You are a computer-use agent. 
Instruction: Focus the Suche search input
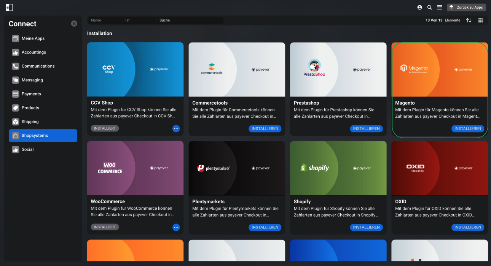point(190,20)
